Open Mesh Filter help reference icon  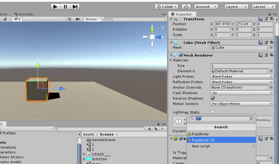coord(261,42)
